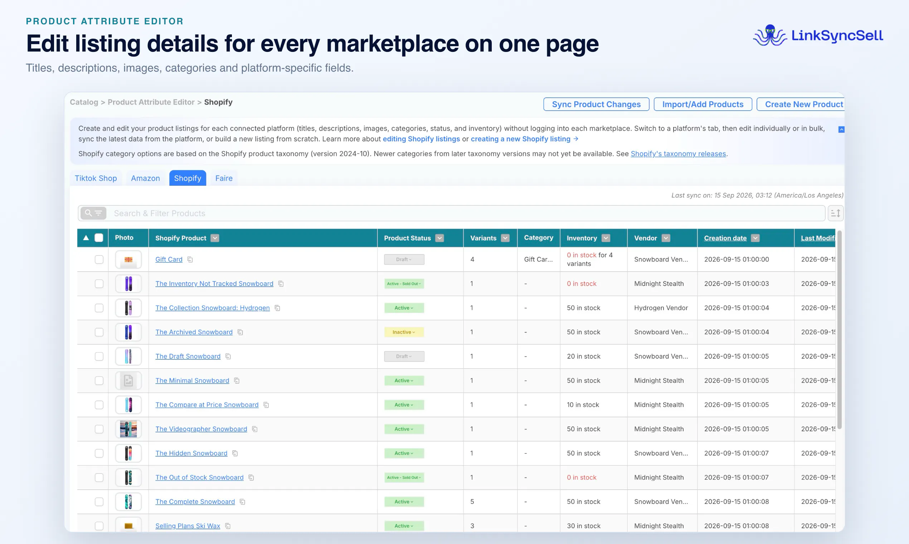Change Inactive status of The Archived Snowboard
The image size is (909, 544).
[x=404, y=332]
